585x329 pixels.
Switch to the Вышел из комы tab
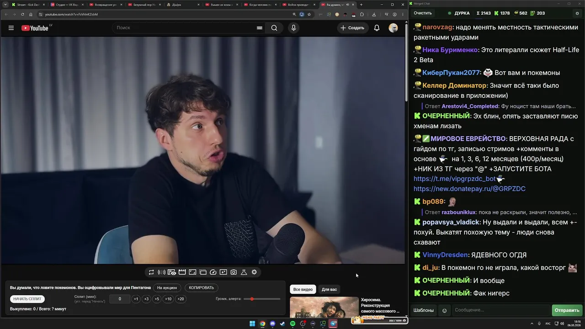tap(221, 5)
